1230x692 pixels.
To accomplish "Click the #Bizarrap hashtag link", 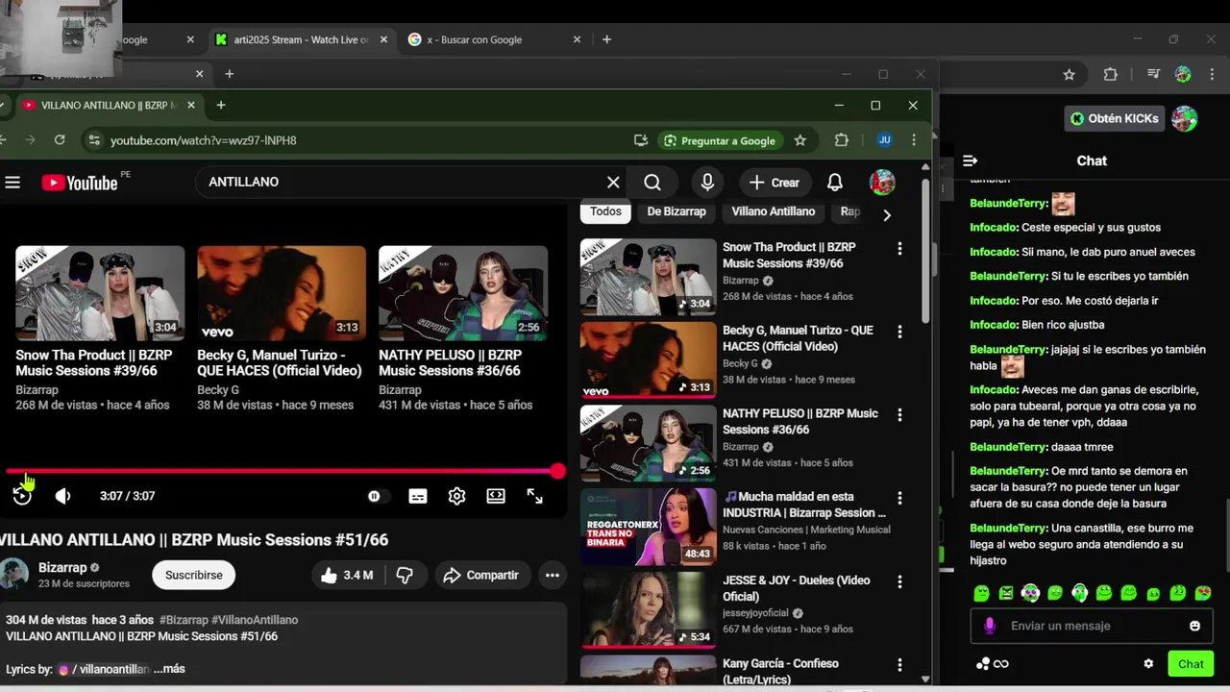I will coord(184,620).
